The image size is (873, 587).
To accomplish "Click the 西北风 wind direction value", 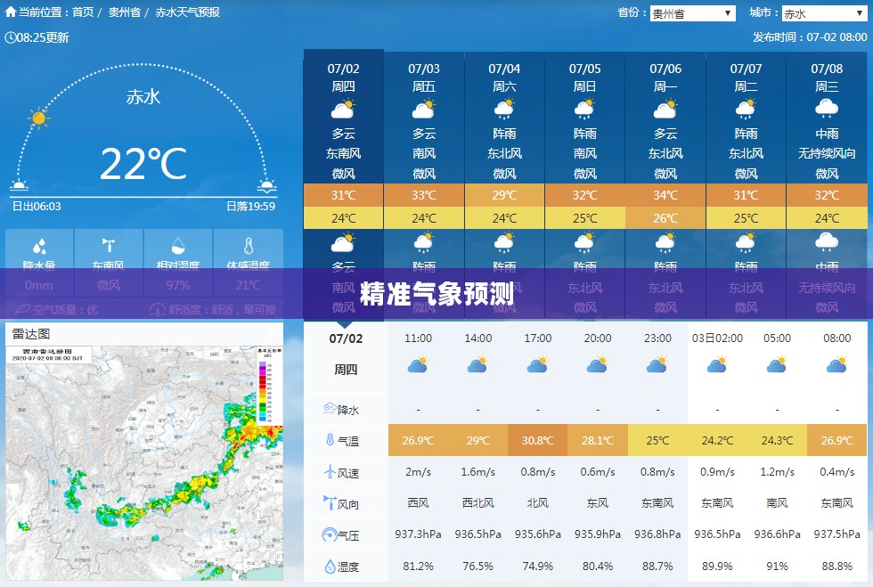I will (x=477, y=503).
